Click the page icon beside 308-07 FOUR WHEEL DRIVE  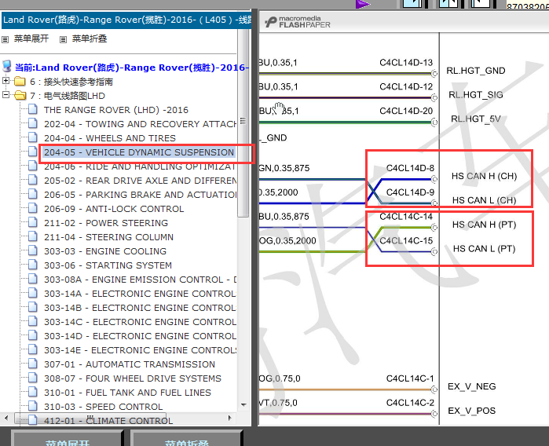click(x=33, y=378)
